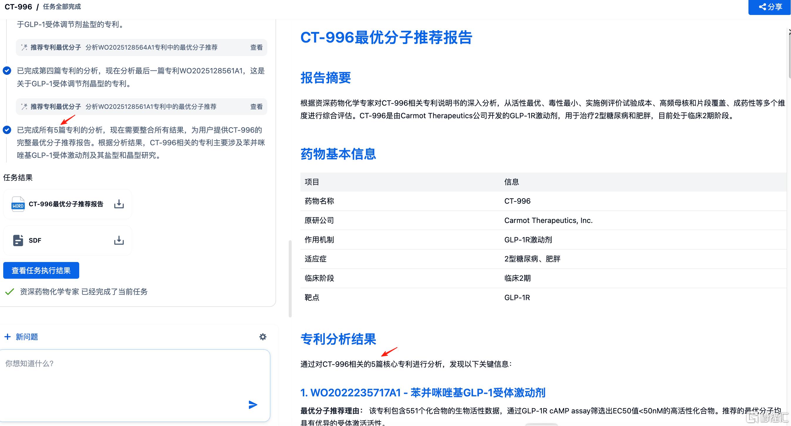Open the SDF result card
Viewport: 791px width, 426px height.
67,241
